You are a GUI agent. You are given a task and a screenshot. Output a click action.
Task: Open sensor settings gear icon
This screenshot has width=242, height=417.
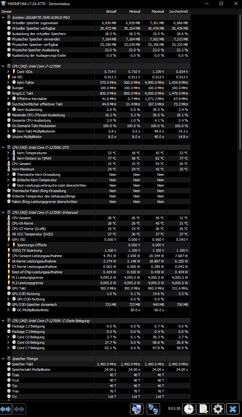click(x=218, y=409)
